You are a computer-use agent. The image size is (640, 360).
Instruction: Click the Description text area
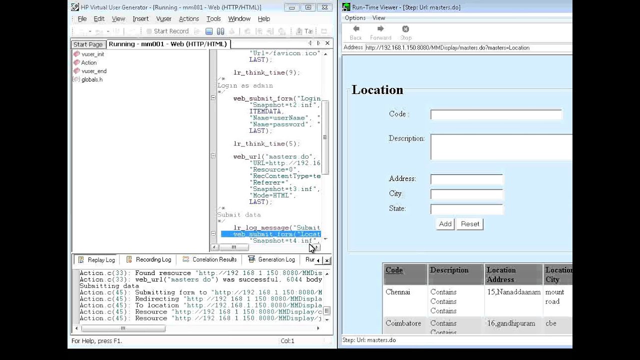pos(501,147)
